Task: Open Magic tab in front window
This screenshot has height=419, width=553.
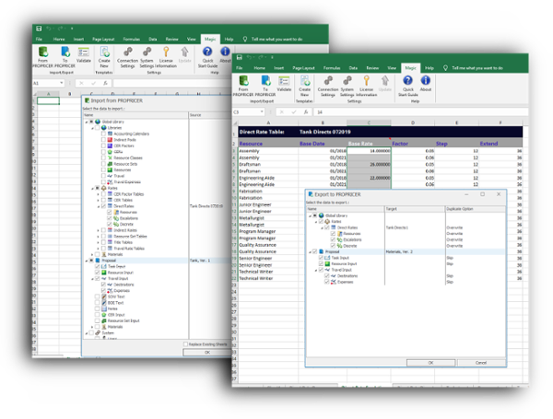Action: [x=410, y=67]
